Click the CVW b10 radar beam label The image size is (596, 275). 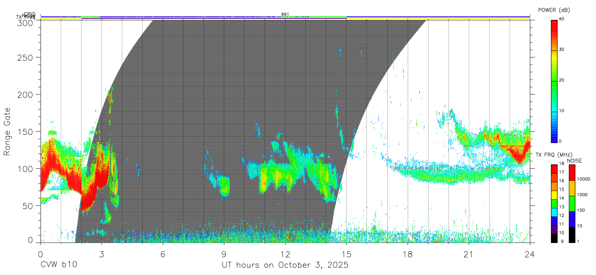(58, 265)
